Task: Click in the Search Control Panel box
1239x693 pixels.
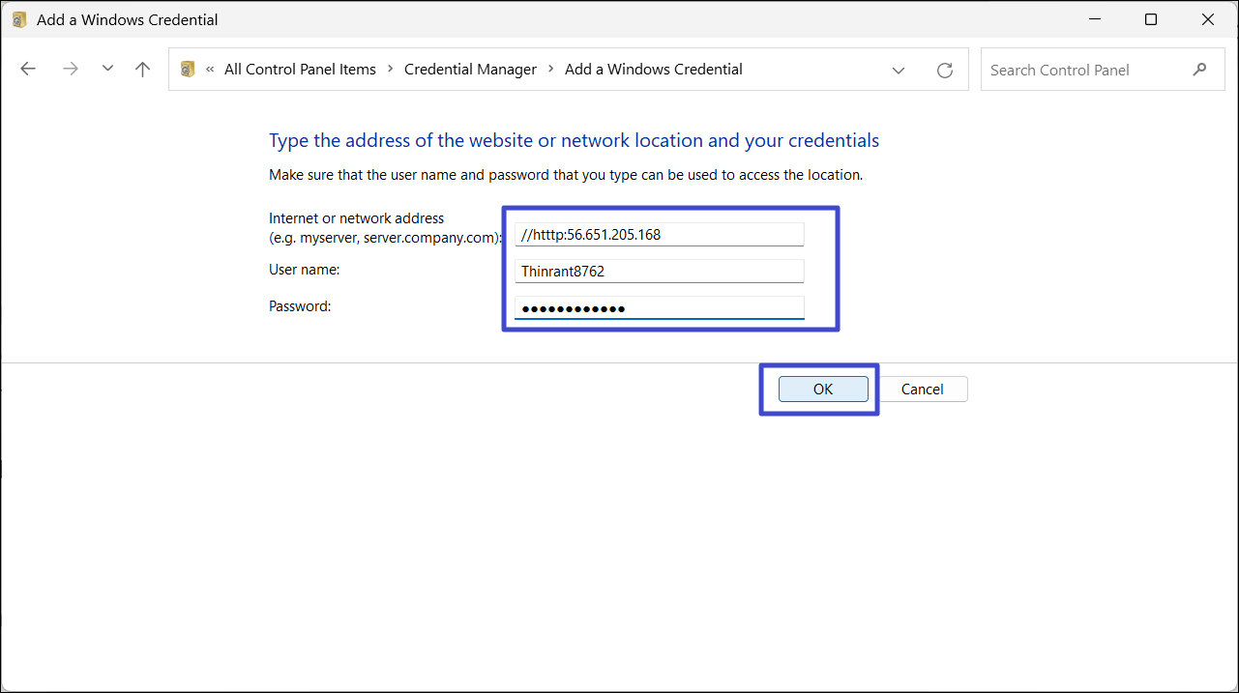Action: (1083, 71)
